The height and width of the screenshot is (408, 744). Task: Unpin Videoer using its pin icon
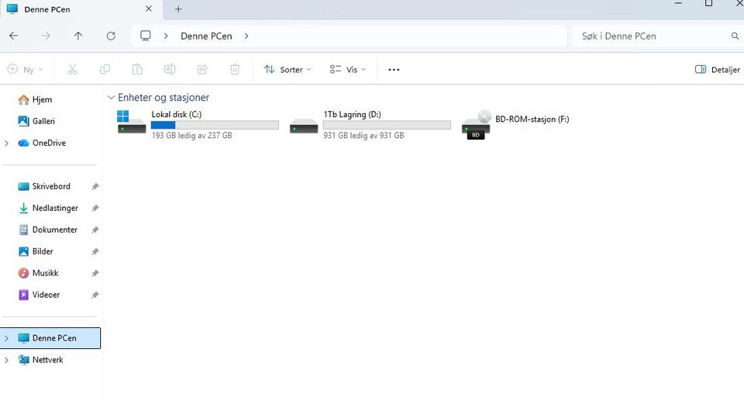click(95, 295)
